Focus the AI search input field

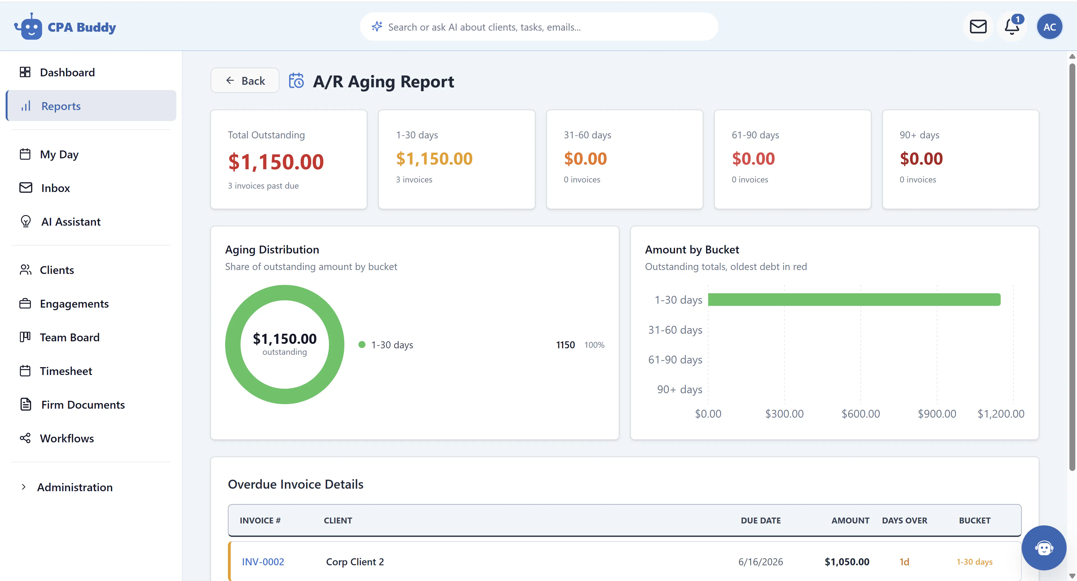(539, 27)
